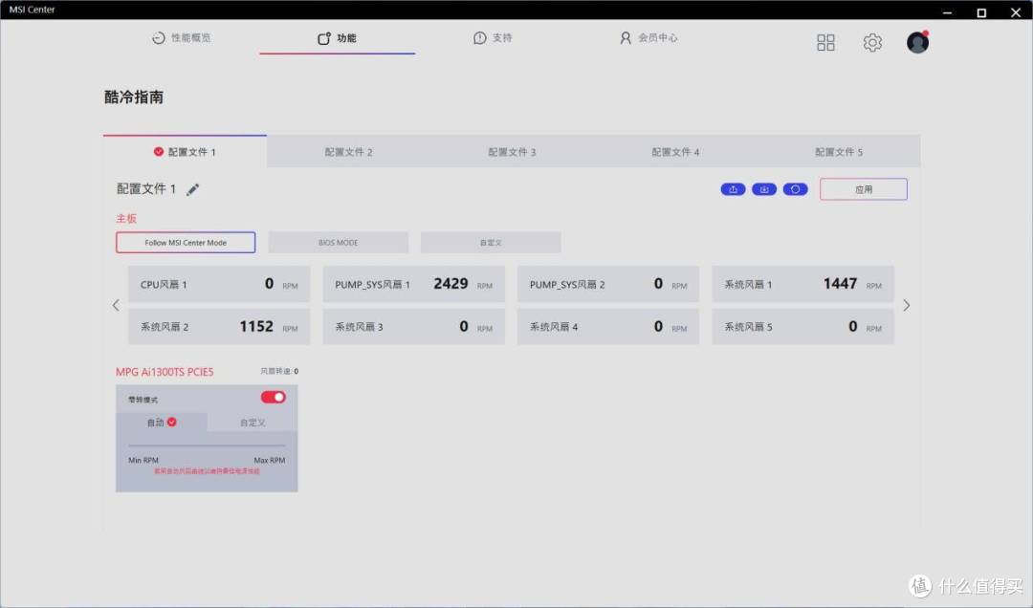Select BIOS MODE option
This screenshot has height=608, width=1033.
click(x=338, y=243)
